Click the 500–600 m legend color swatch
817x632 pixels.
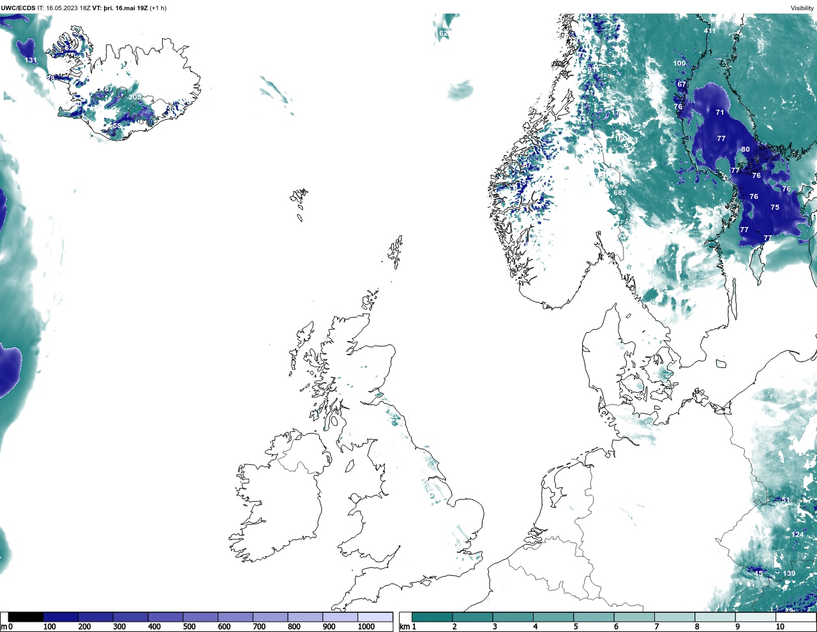pos(200,617)
